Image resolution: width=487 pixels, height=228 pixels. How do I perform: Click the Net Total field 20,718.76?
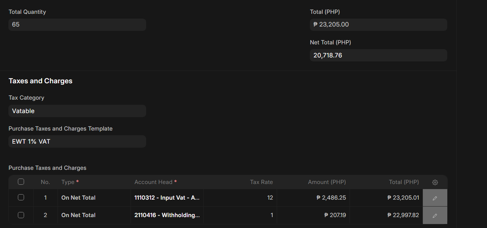(378, 55)
